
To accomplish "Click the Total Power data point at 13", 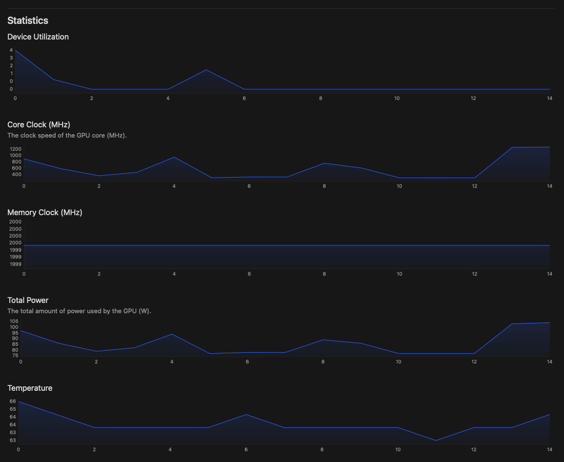I will pos(512,324).
